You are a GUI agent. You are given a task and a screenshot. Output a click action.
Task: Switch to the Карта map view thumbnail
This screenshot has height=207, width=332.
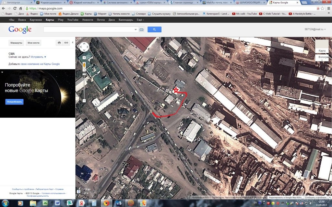322,46
